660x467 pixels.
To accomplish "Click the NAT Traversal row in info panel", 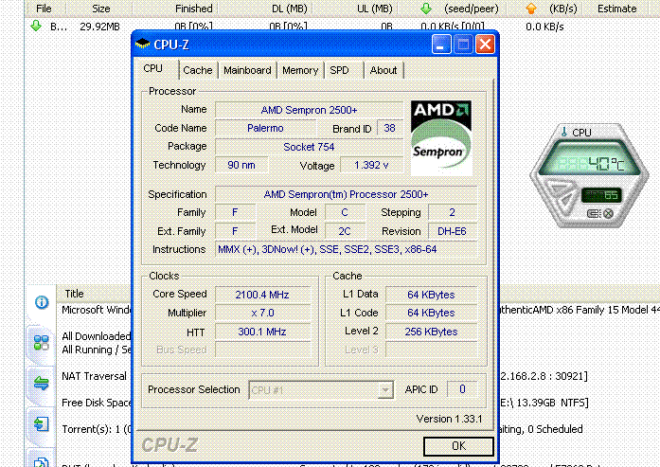I will [x=95, y=376].
